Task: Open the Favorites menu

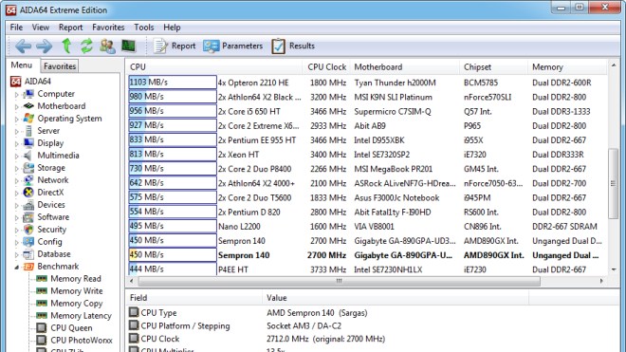Action: 108,28
